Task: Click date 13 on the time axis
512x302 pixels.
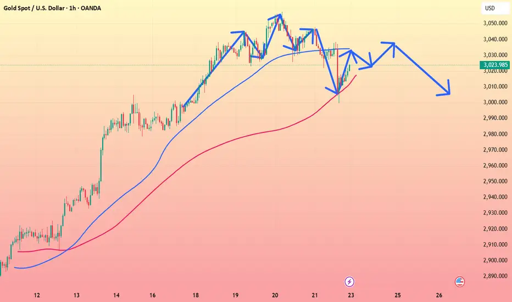Action: coord(76,295)
